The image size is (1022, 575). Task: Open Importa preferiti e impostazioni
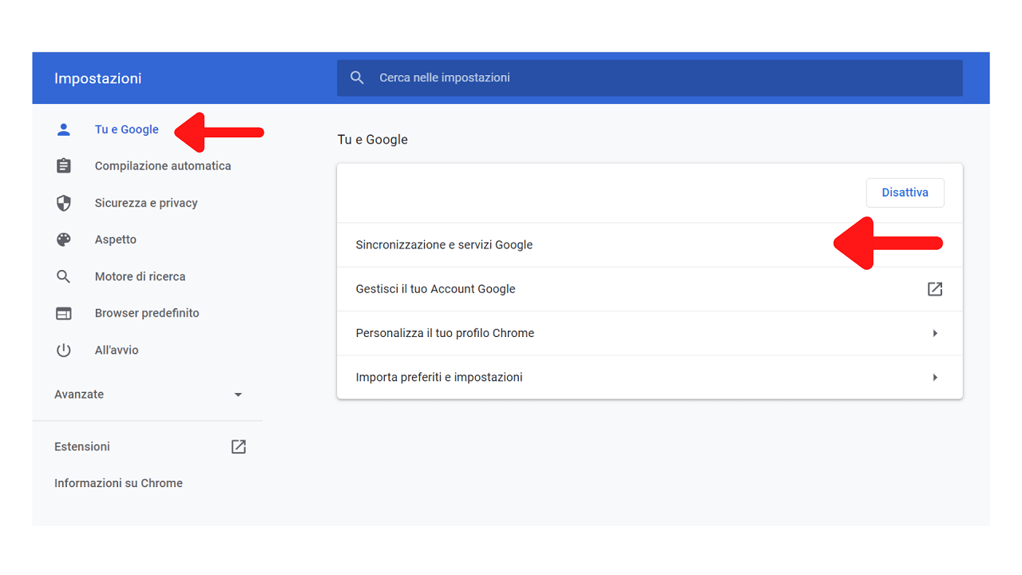point(650,377)
